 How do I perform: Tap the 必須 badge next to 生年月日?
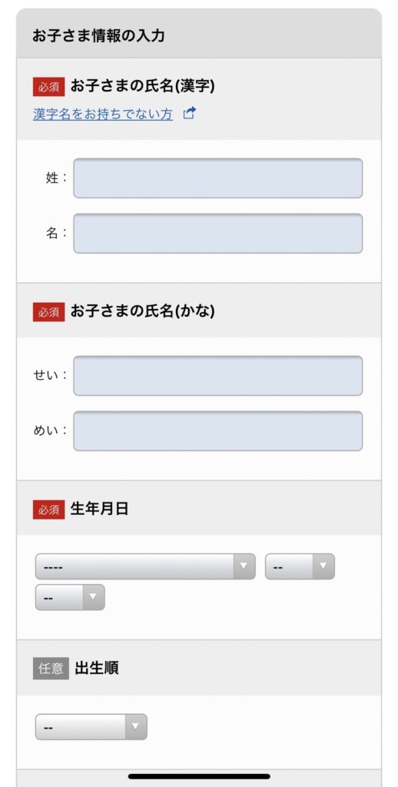click(48, 510)
